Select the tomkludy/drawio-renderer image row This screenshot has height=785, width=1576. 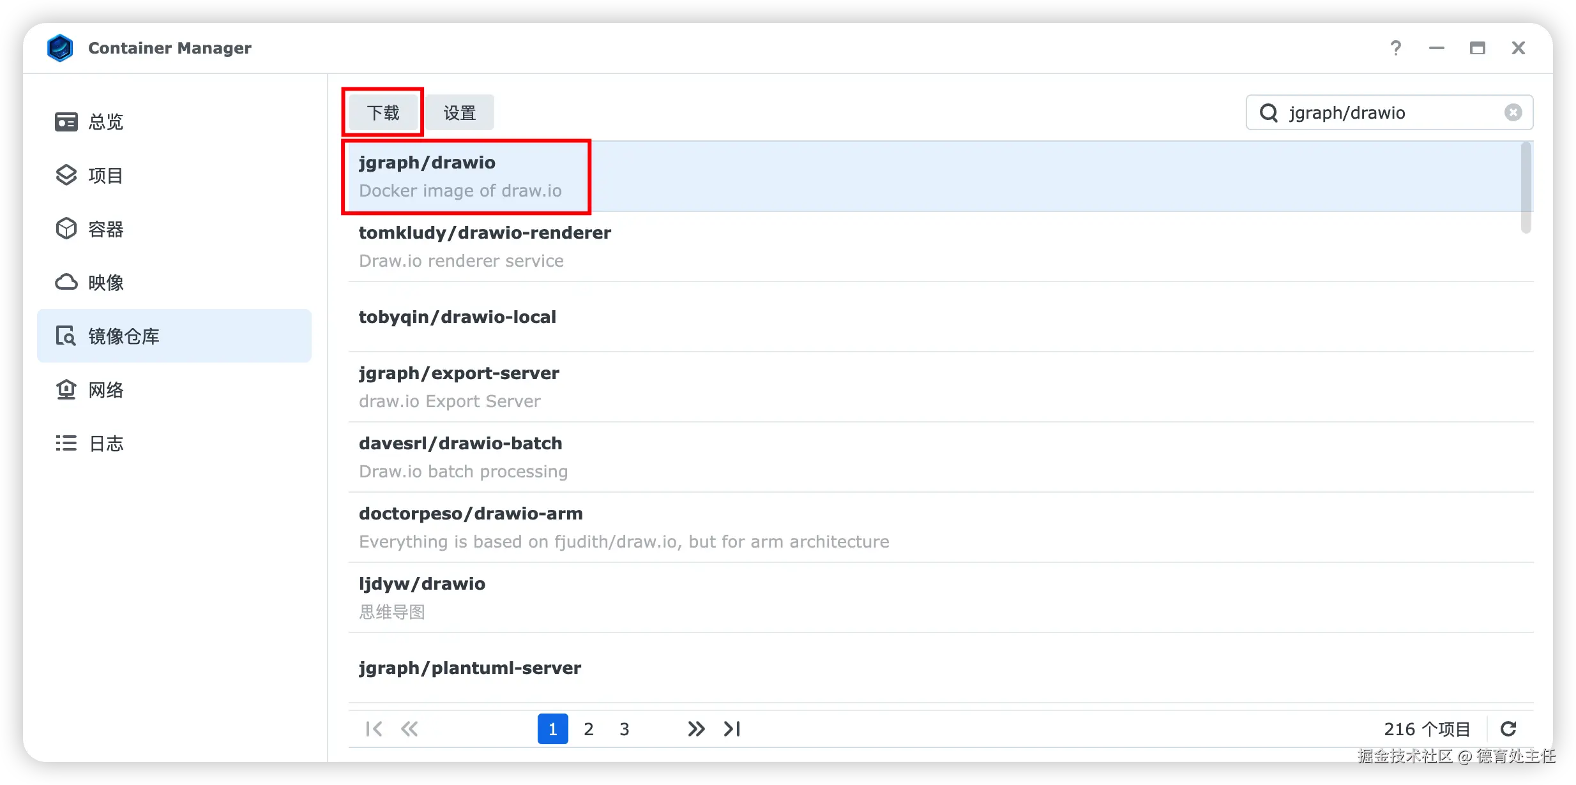894,246
